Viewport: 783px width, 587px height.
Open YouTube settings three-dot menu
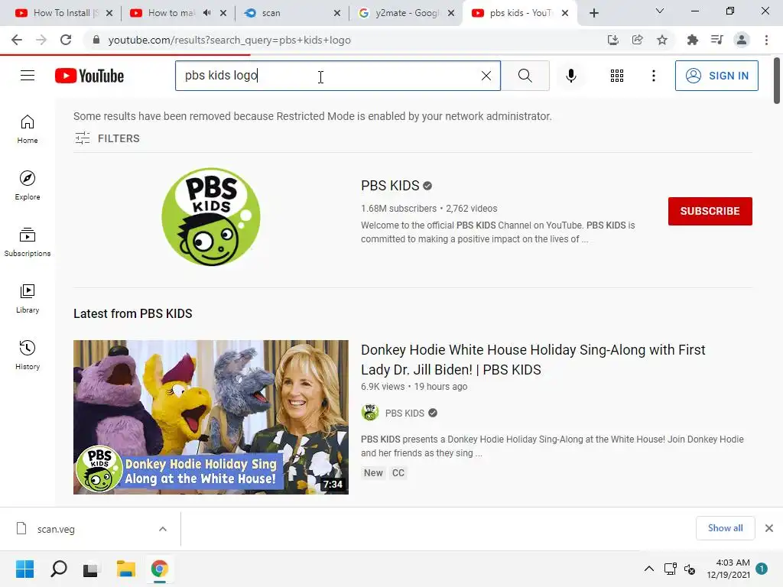653,76
